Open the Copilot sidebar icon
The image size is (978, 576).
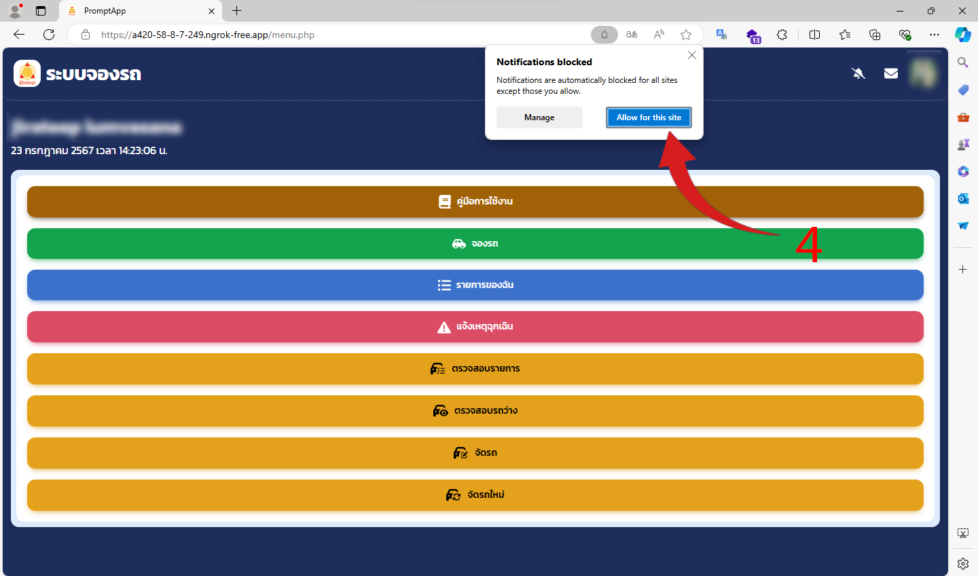click(x=962, y=35)
